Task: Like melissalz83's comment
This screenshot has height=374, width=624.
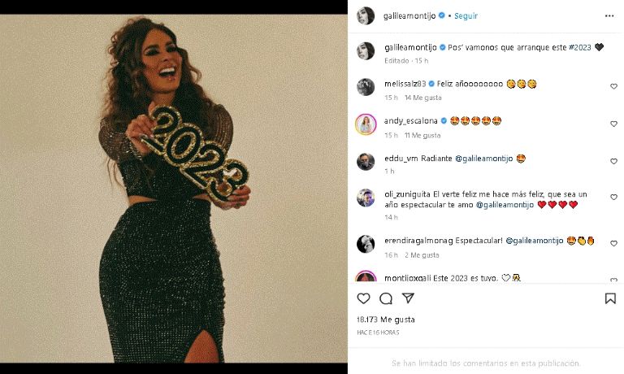Action: point(613,86)
